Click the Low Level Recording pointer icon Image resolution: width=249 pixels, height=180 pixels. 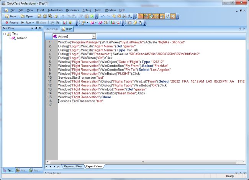click(x=57, y=23)
